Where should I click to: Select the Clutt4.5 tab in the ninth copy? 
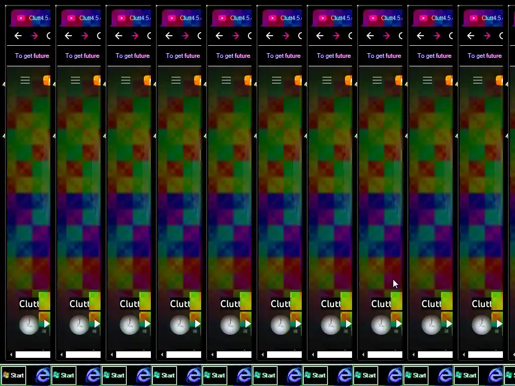tap(433, 18)
